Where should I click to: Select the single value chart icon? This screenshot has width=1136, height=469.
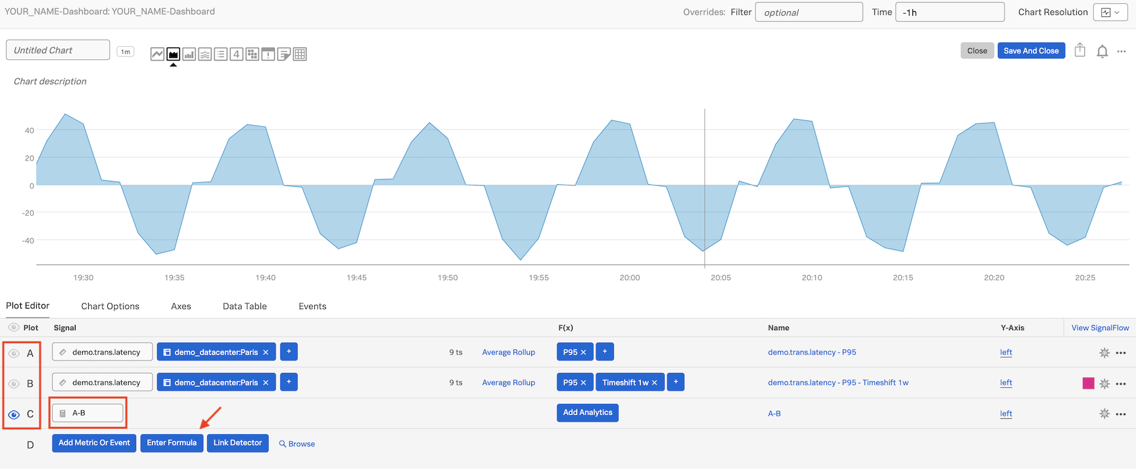coord(237,54)
